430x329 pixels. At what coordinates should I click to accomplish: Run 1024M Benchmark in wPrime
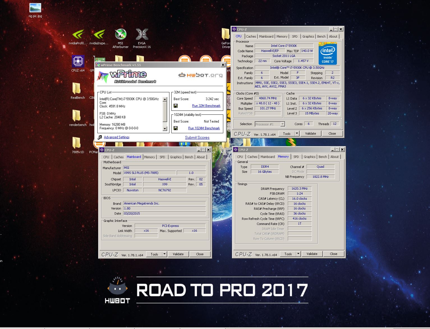tap(204, 128)
